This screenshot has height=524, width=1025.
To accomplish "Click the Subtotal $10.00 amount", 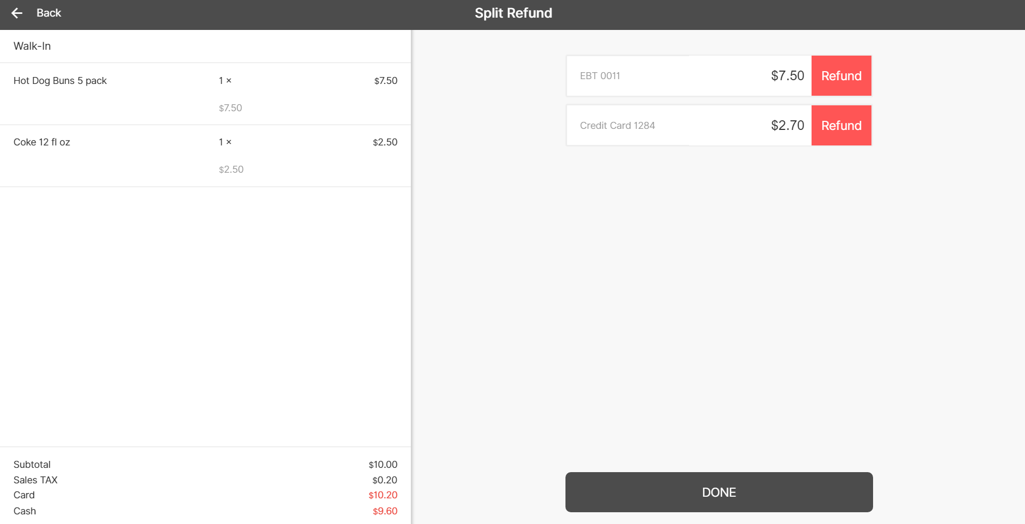I will (x=383, y=465).
